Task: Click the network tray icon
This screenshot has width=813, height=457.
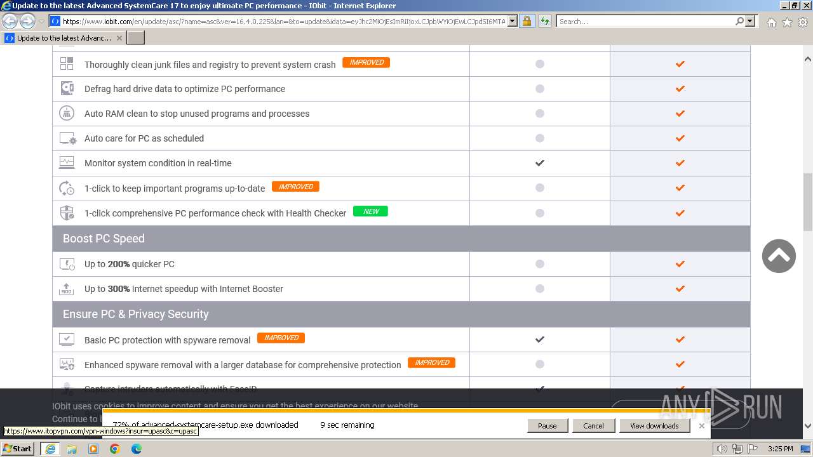Action: coord(737,449)
